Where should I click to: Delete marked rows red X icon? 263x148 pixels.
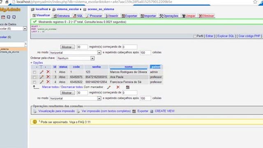point(118,87)
